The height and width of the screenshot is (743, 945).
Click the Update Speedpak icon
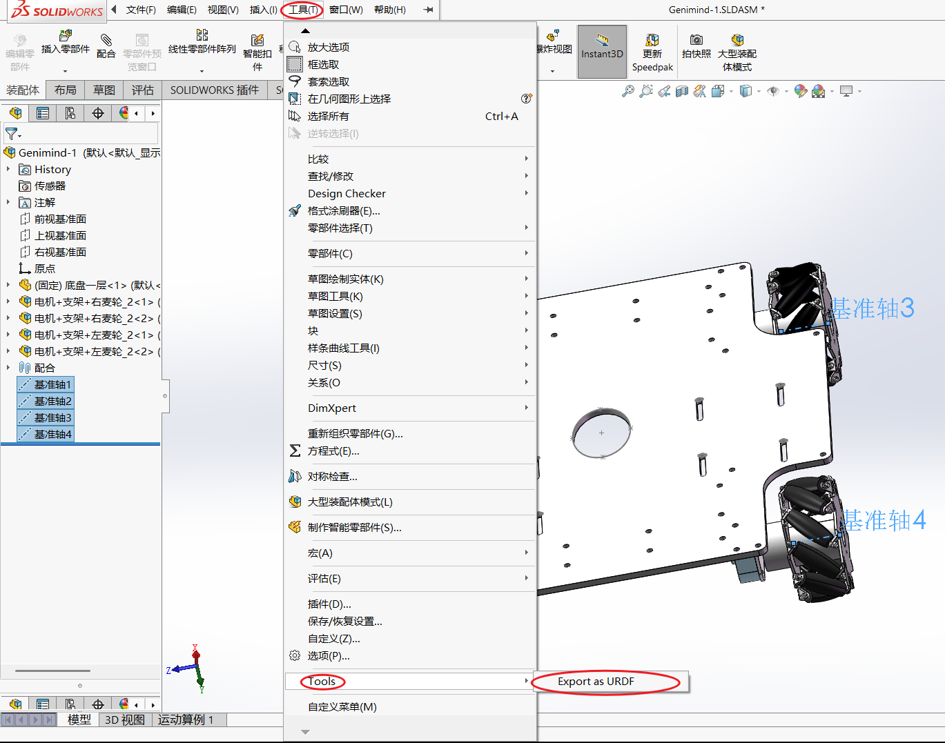click(652, 41)
